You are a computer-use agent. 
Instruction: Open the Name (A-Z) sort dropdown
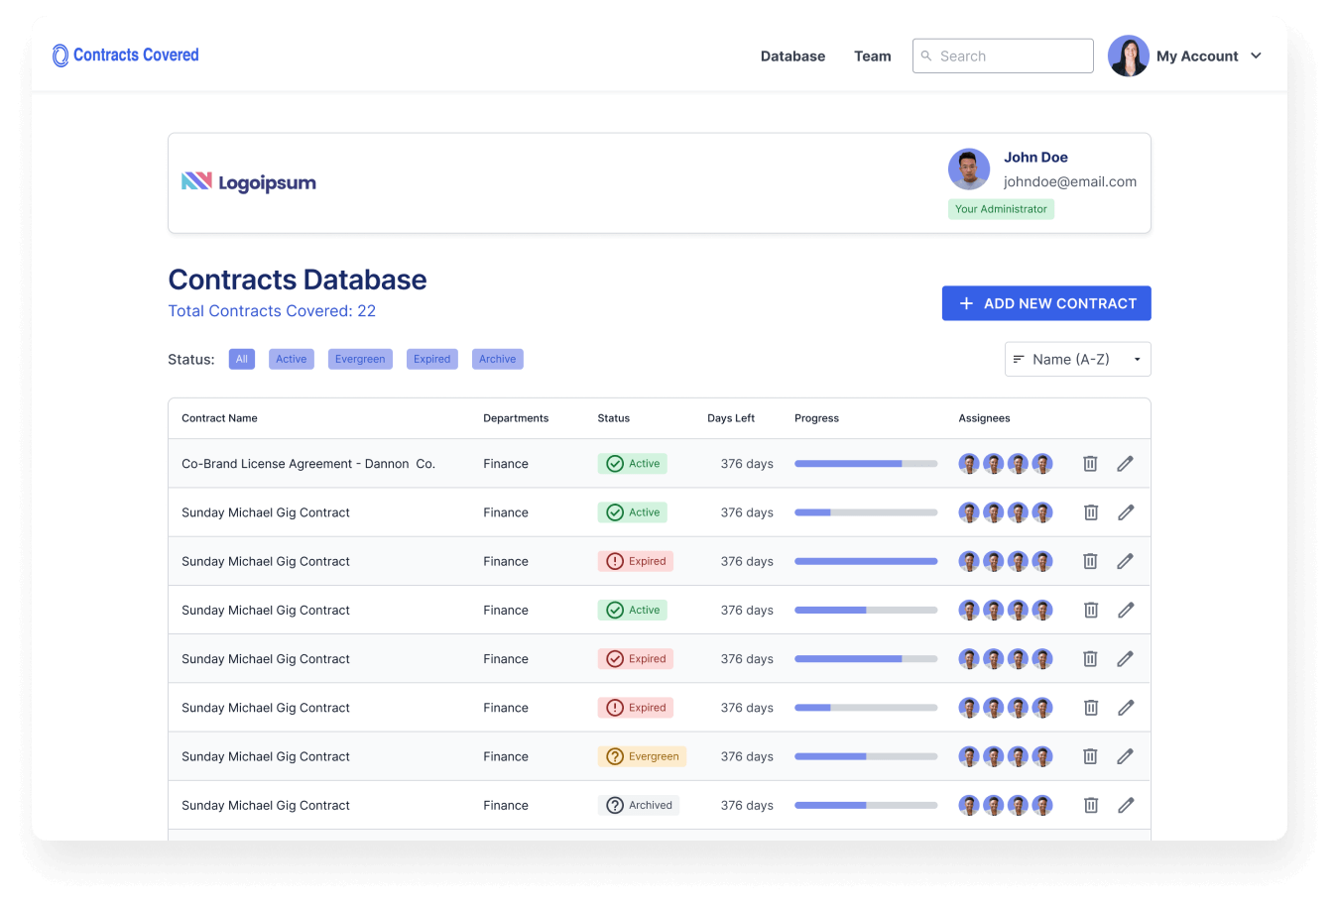click(x=1077, y=359)
